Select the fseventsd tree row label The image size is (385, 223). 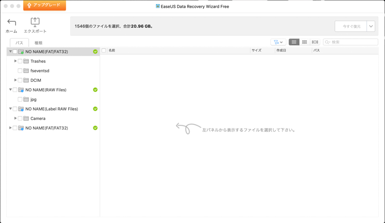[x=40, y=71]
